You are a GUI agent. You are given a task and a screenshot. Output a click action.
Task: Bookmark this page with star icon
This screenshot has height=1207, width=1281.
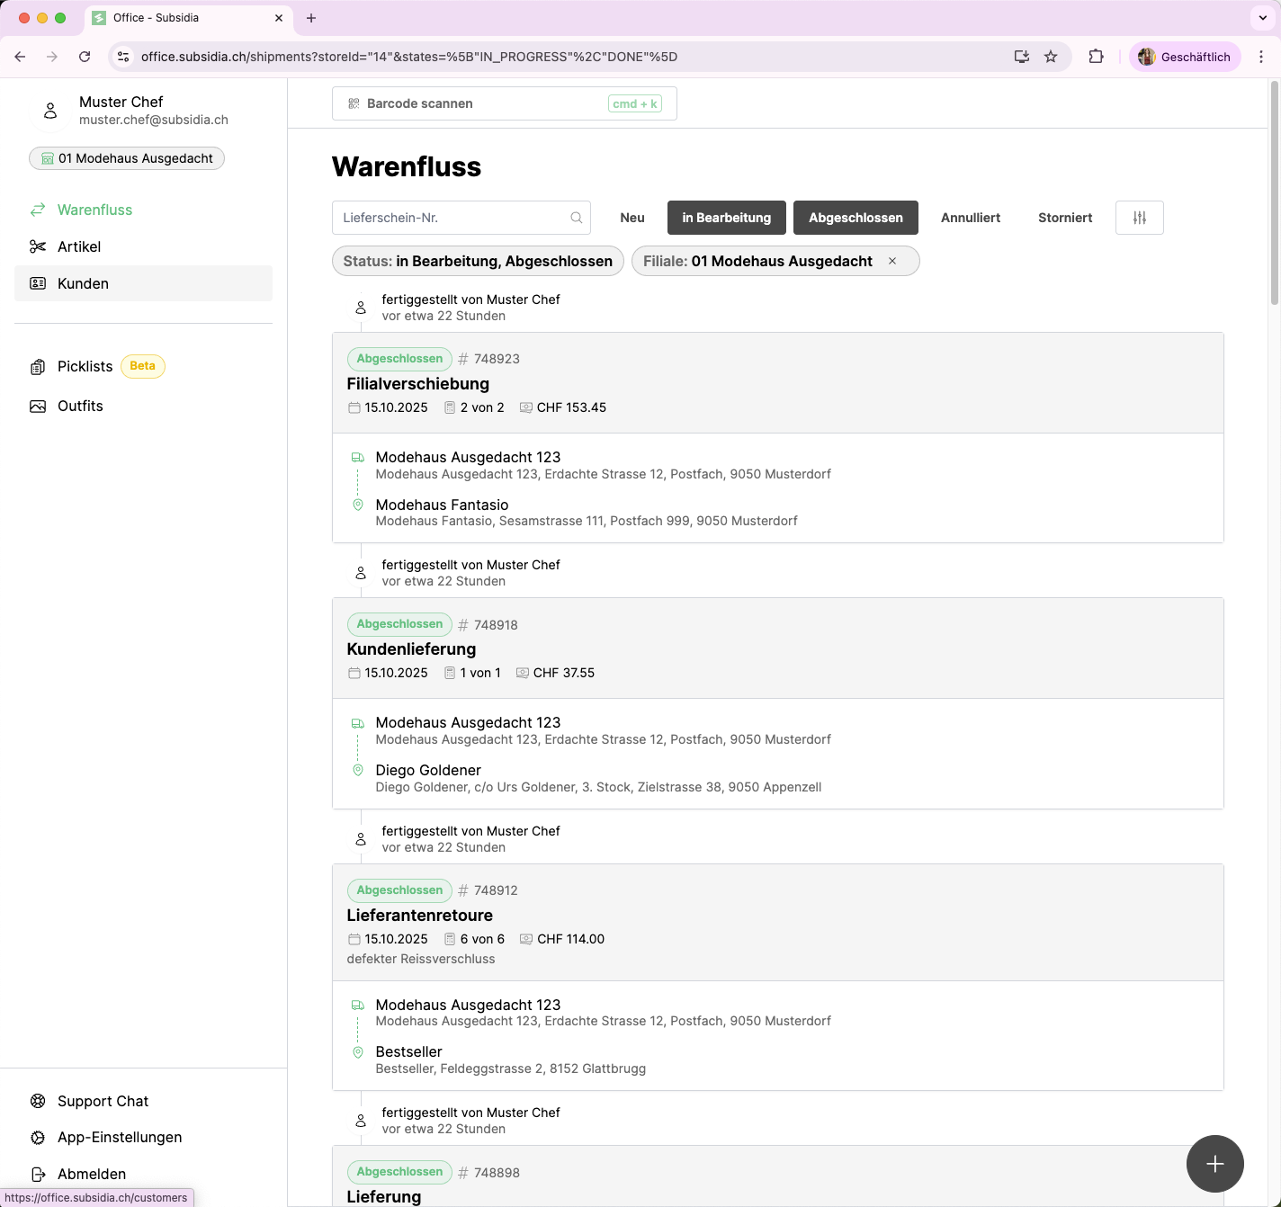[x=1051, y=57]
